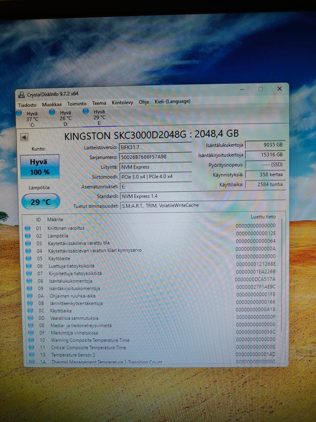
Task: Open the Toiminto menu
Action: tap(77, 104)
